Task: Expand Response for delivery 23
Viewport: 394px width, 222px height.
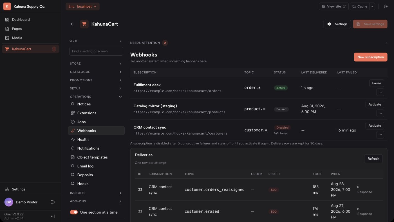Action: pos(365,190)
